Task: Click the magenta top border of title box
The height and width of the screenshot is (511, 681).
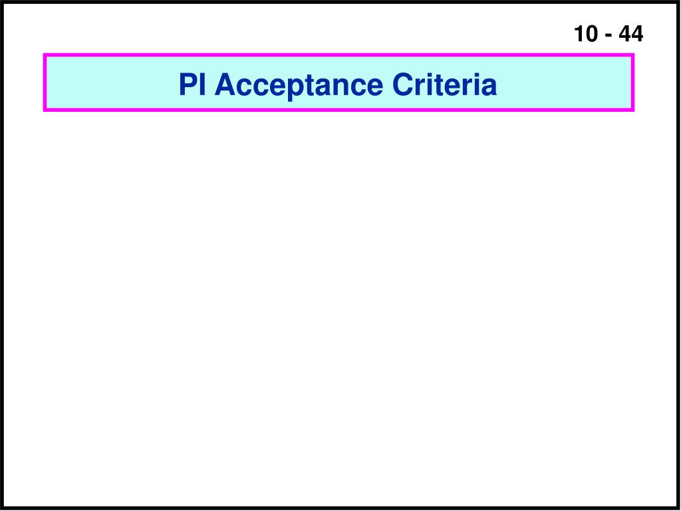Action: [x=339, y=55]
